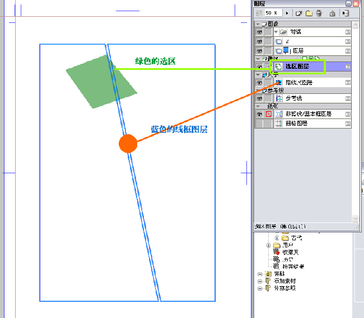Click the selection layer type icon

(x=278, y=67)
